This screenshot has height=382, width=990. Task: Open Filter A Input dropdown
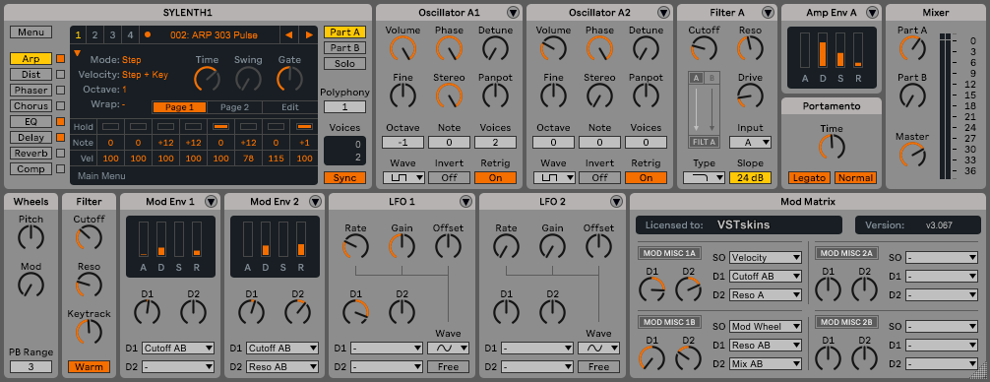pyautogui.click(x=750, y=143)
